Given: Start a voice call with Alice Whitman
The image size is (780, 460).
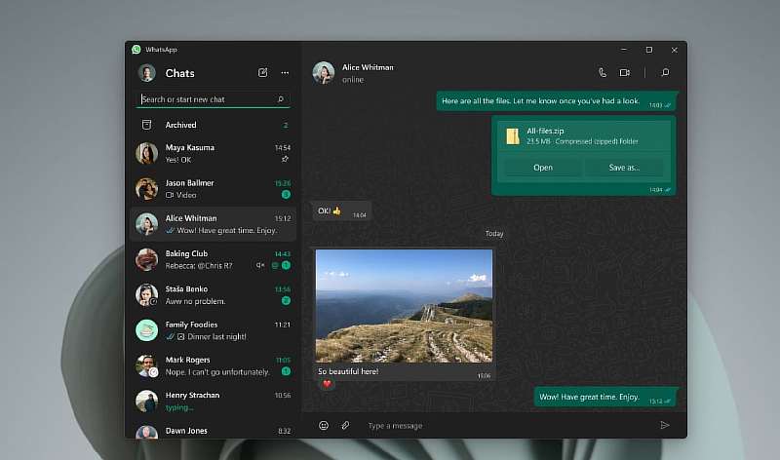Looking at the screenshot, I should [x=603, y=73].
